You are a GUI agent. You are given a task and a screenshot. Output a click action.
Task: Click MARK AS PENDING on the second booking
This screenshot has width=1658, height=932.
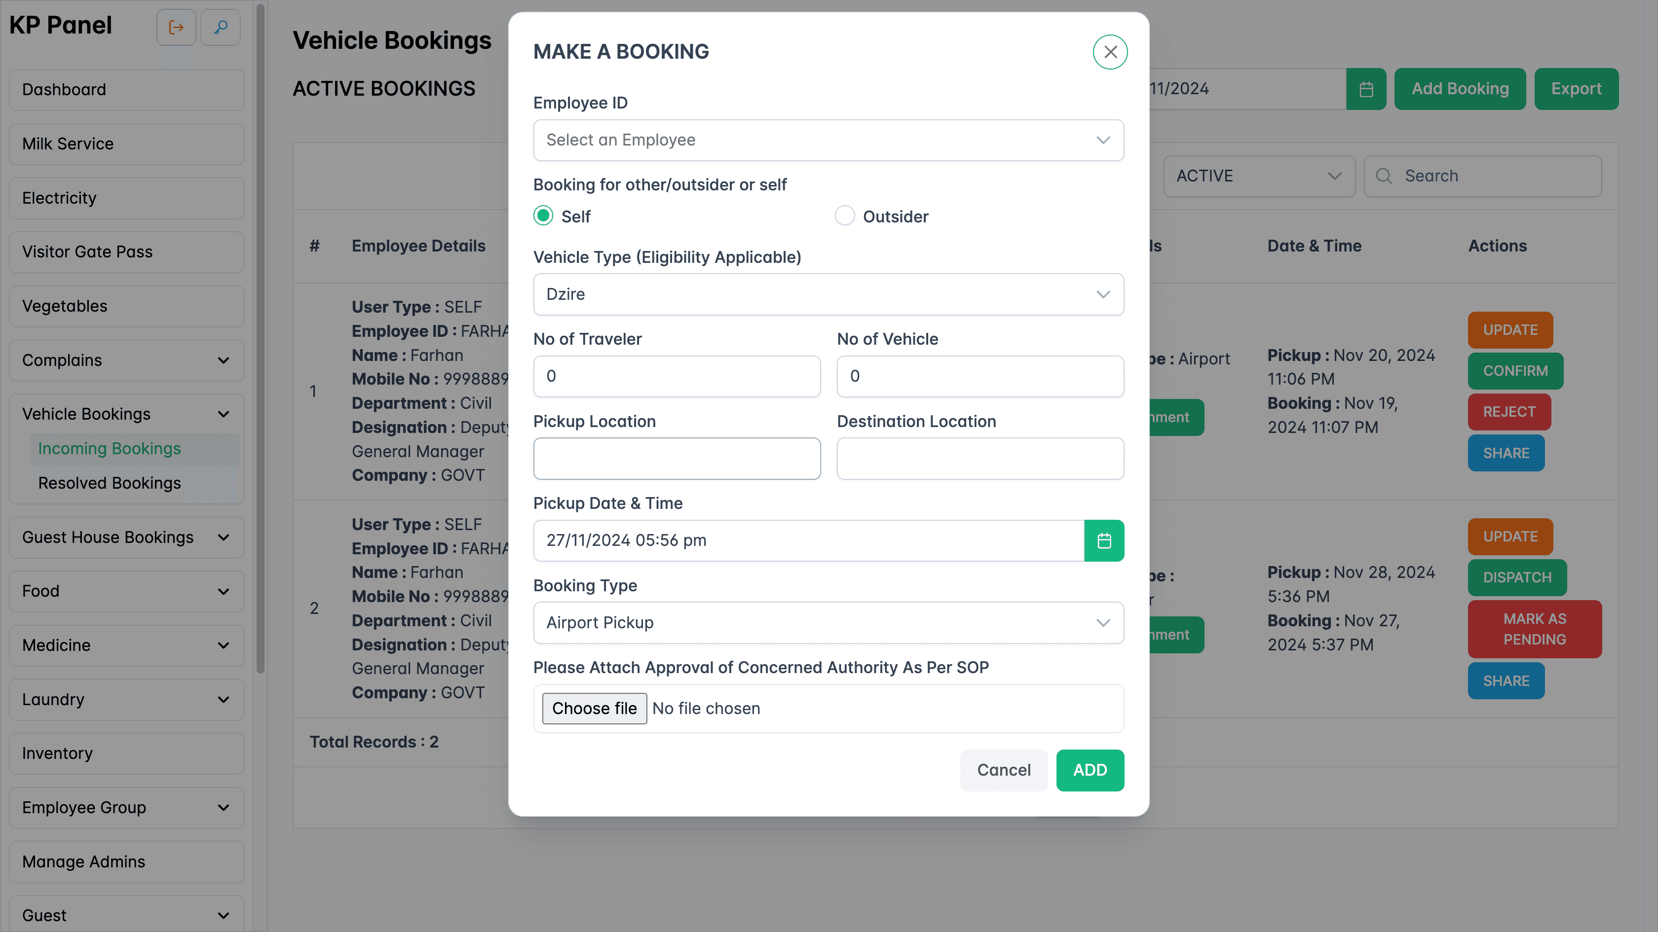point(1535,629)
